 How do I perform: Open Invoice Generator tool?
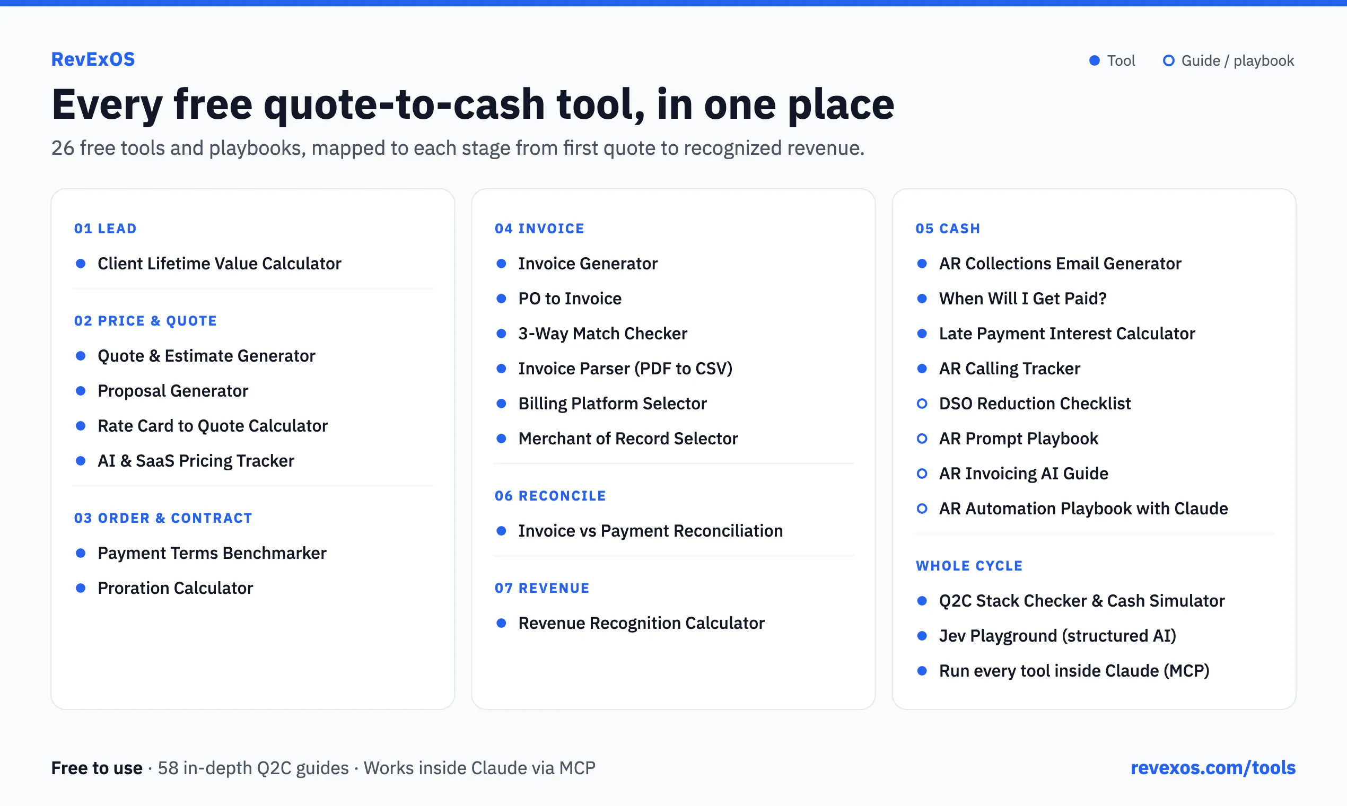(x=588, y=264)
